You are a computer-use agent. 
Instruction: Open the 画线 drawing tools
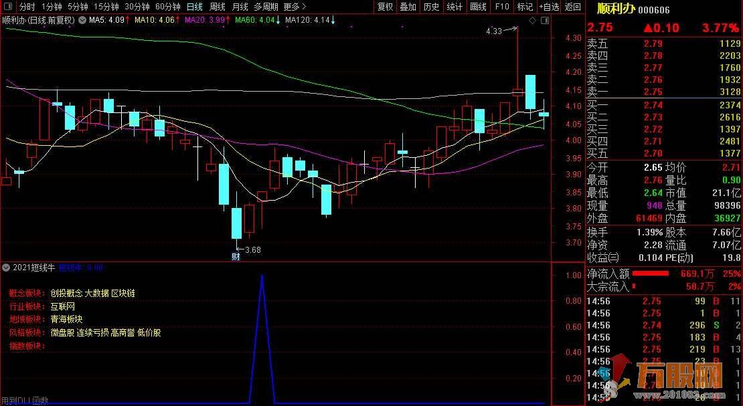click(478, 7)
